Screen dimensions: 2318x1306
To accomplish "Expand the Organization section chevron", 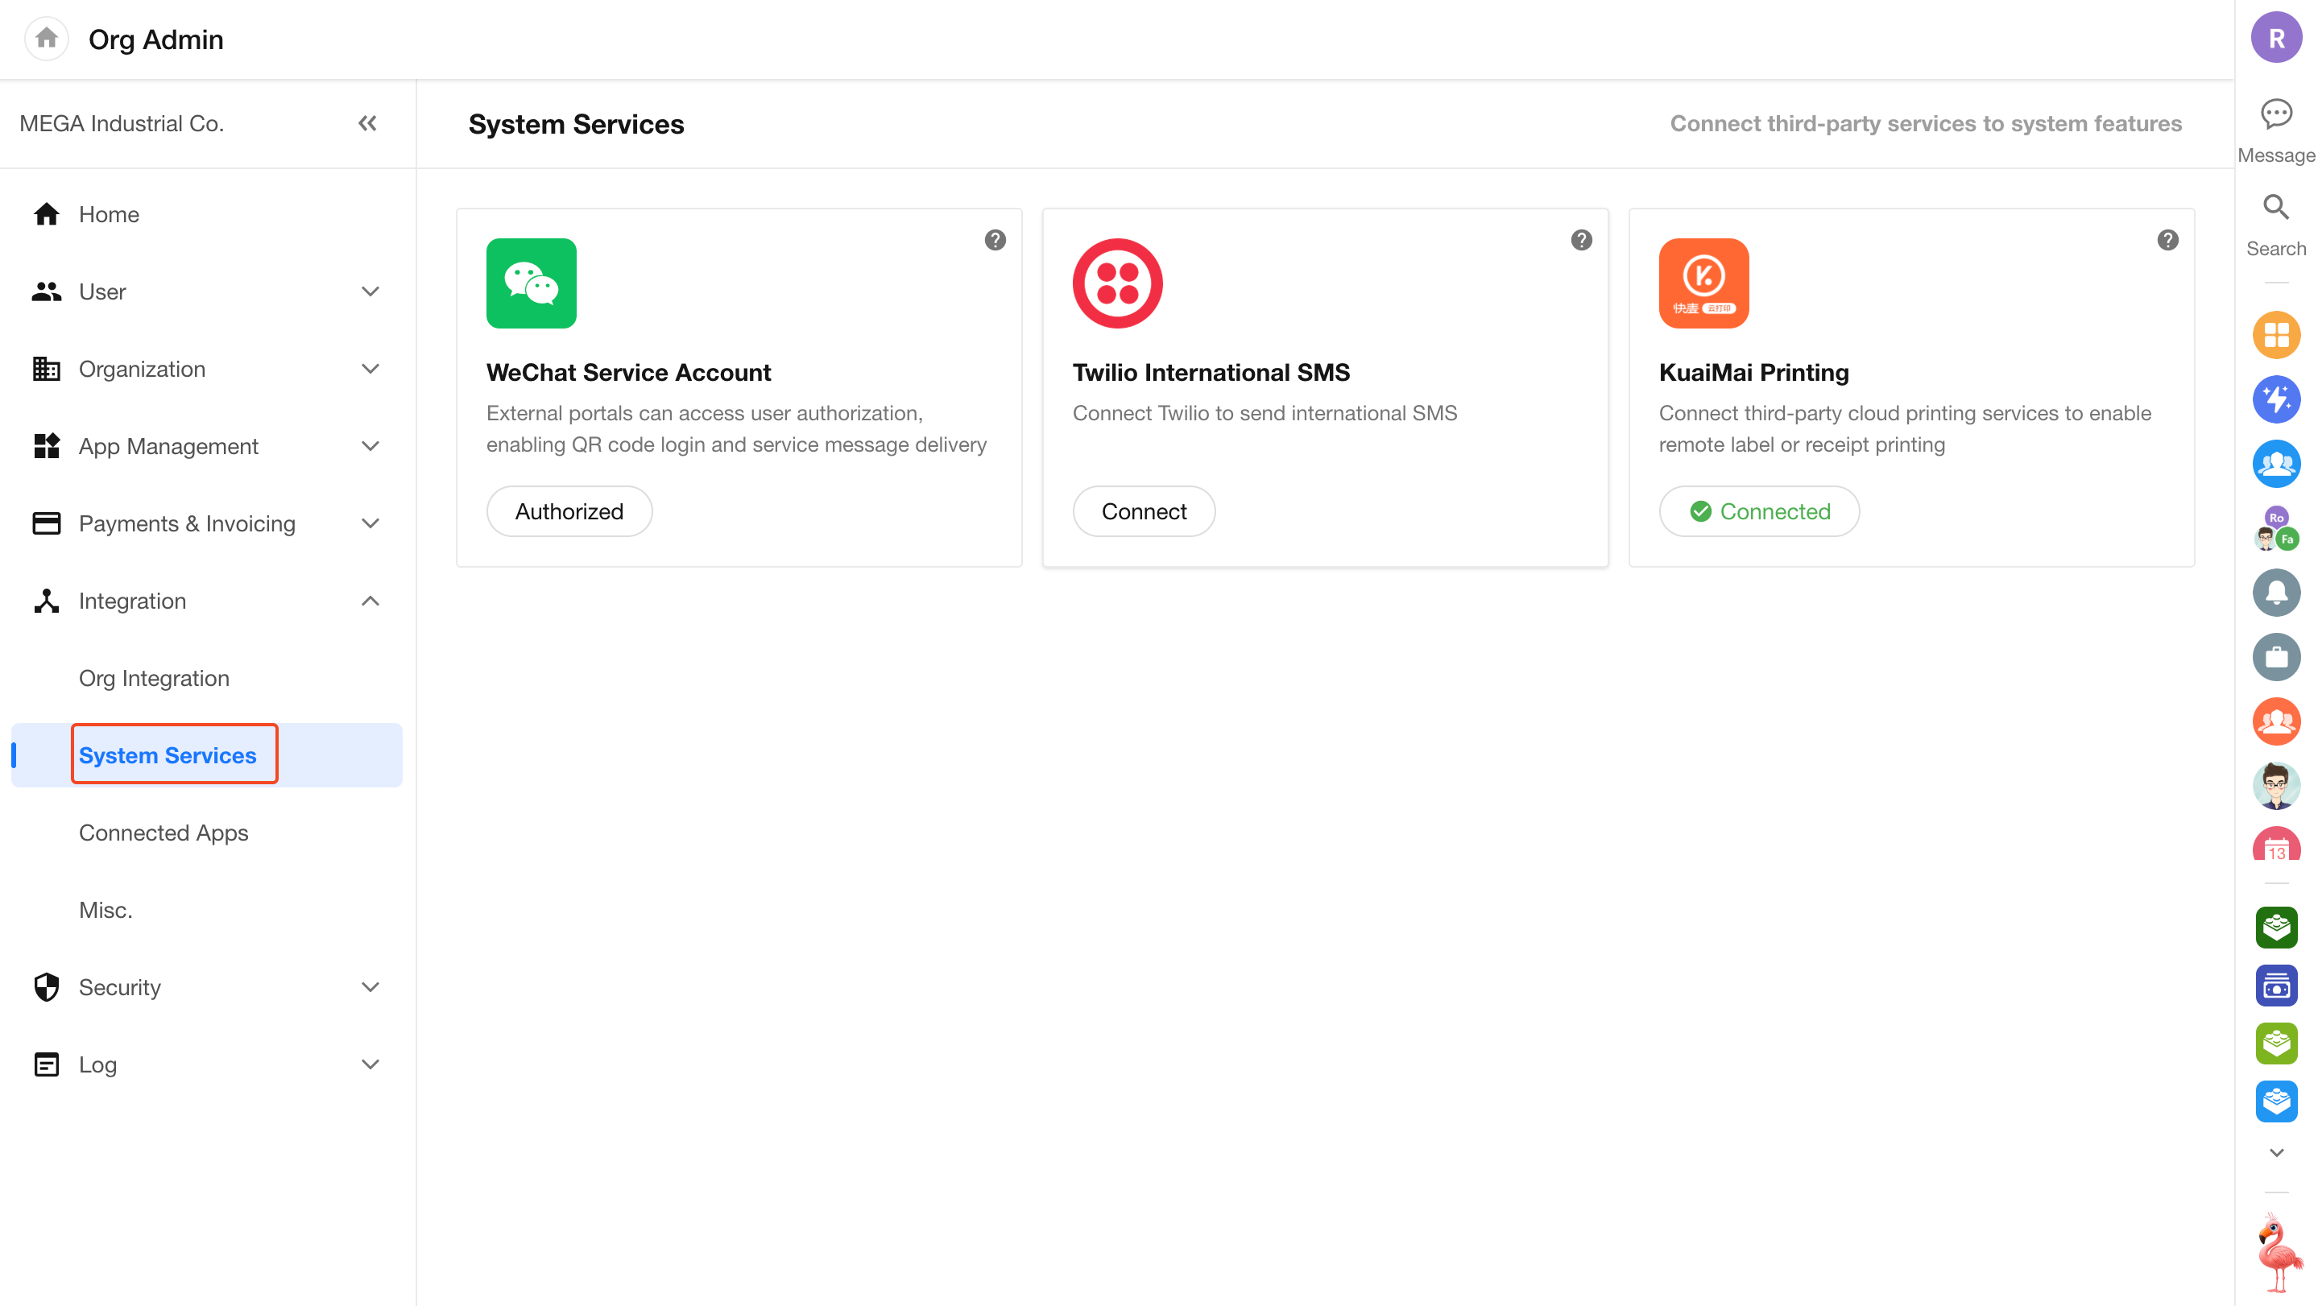I will point(370,369).
